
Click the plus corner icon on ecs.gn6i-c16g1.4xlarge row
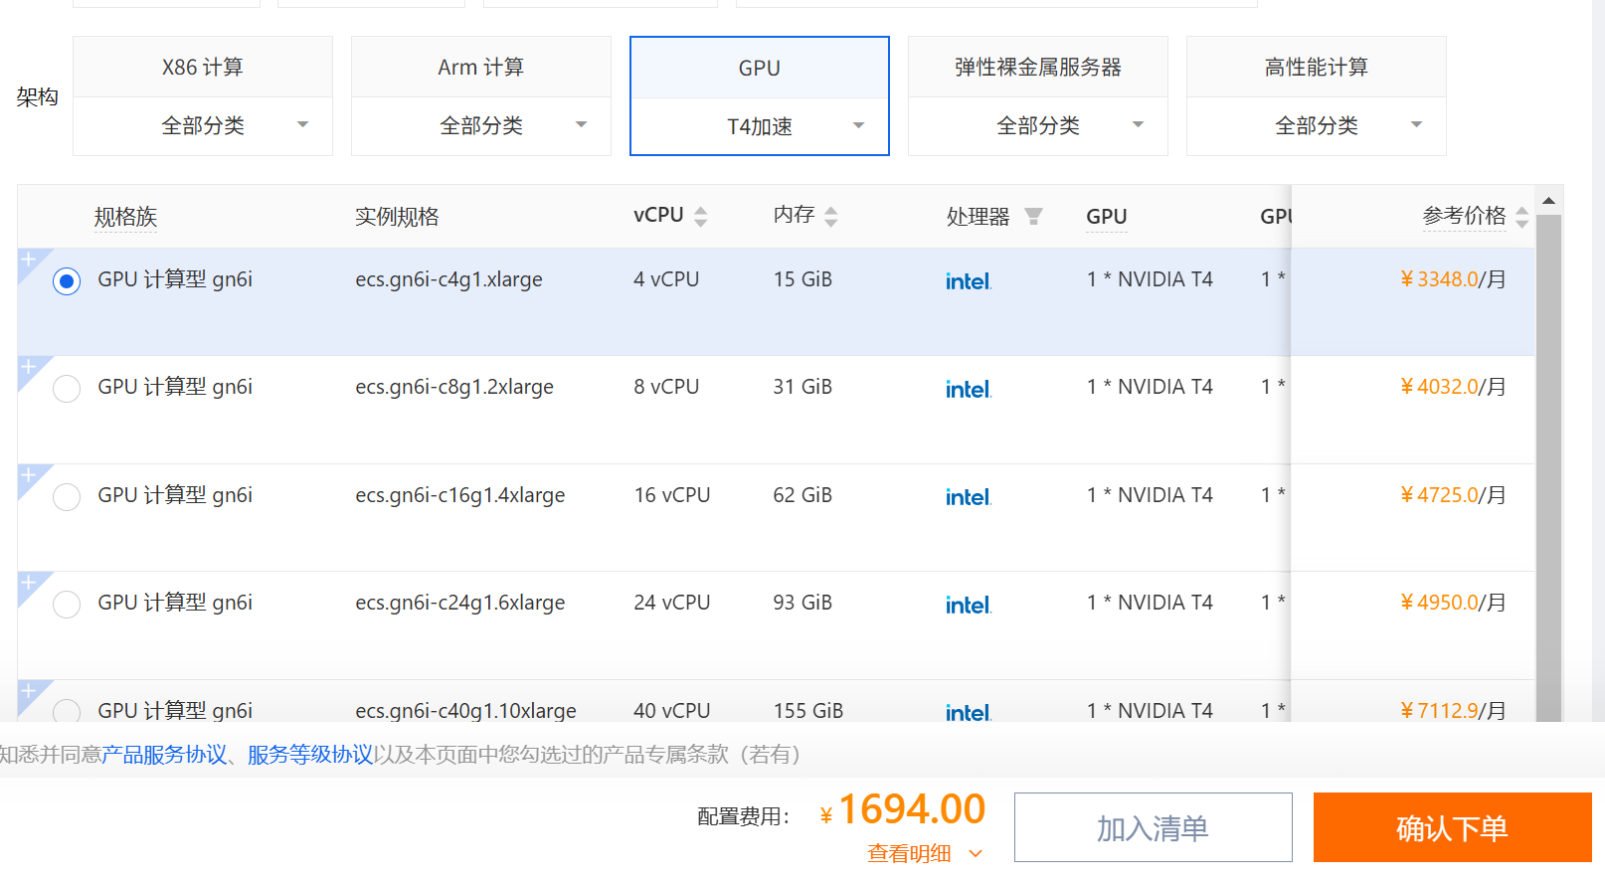(x=29, y=475)
